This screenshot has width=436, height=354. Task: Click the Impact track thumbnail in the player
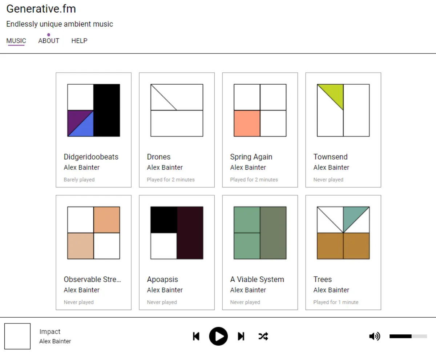[17, 336]
